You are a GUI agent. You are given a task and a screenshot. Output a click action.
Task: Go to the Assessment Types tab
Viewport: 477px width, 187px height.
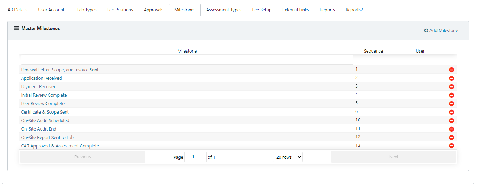tap(224, 10)
